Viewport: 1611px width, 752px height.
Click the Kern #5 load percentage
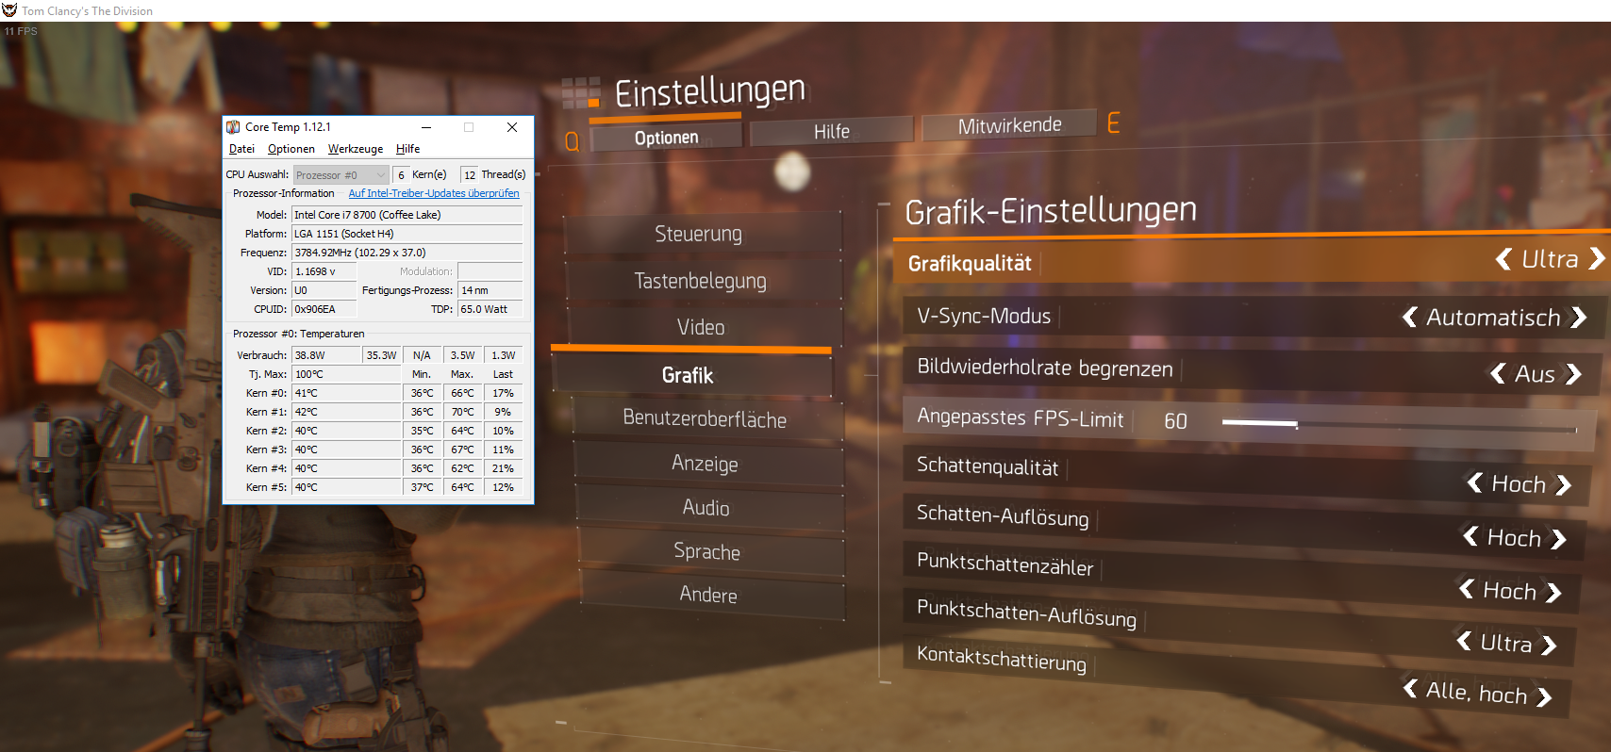point(504,487)
